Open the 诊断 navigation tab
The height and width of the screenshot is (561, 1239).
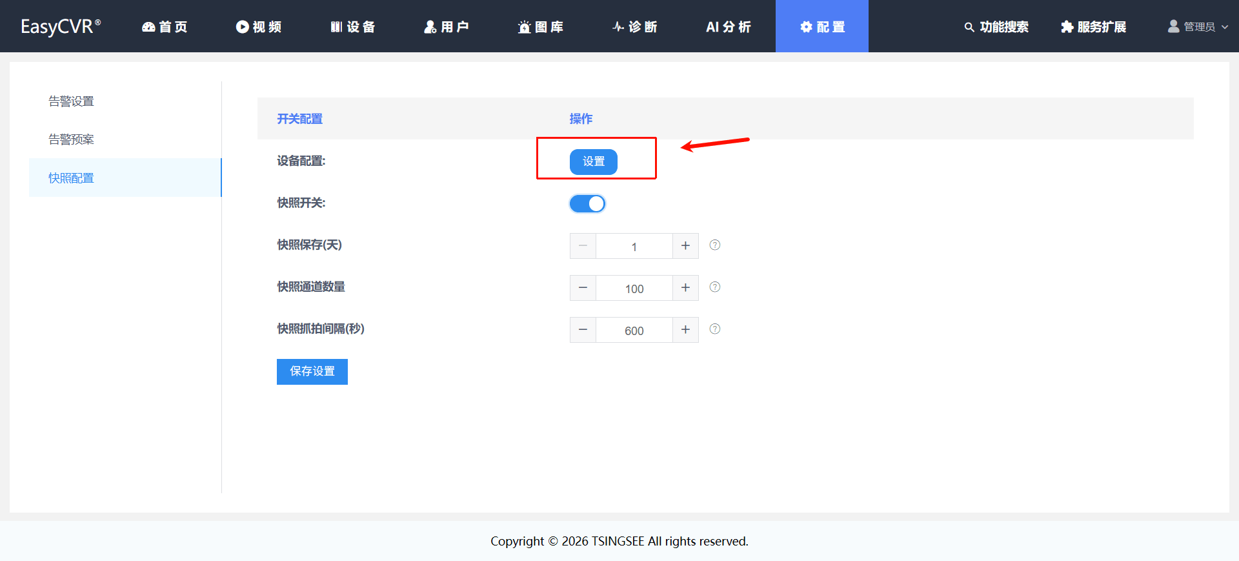[635, 26]
